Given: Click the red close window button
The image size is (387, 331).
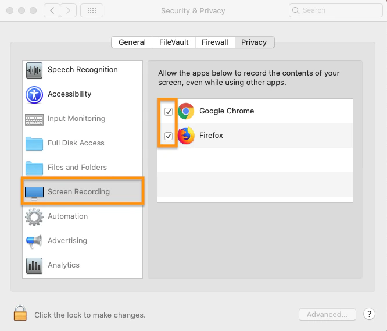Looking at the screenshot, I should click(x=10, y=10).
